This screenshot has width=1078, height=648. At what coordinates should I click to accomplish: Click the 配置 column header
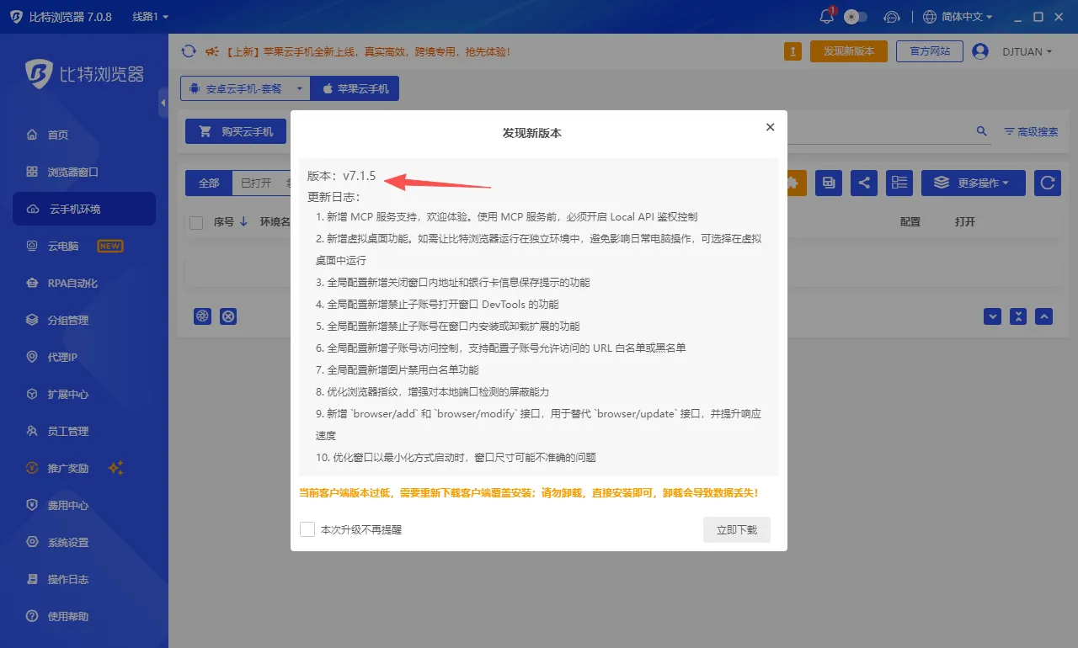pyautogui.click(x=910, y=222)
